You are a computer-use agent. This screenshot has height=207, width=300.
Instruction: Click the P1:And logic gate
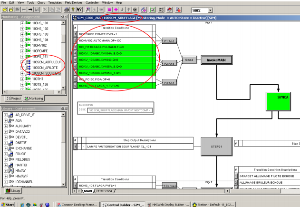click(169, 41)
